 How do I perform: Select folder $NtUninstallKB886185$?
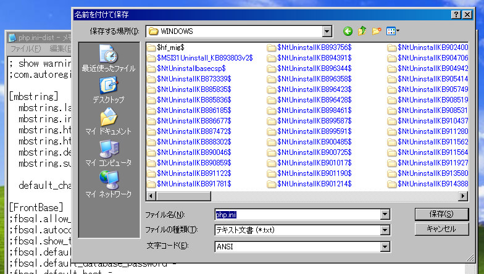coord(189,110)
